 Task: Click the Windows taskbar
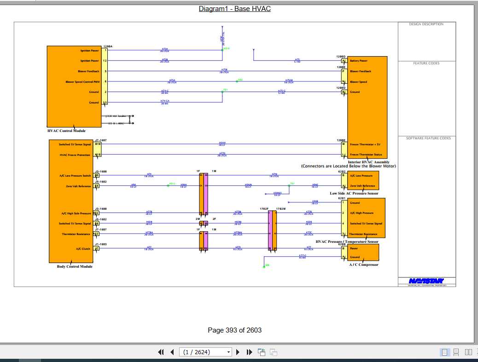click(x=239, y=360)
